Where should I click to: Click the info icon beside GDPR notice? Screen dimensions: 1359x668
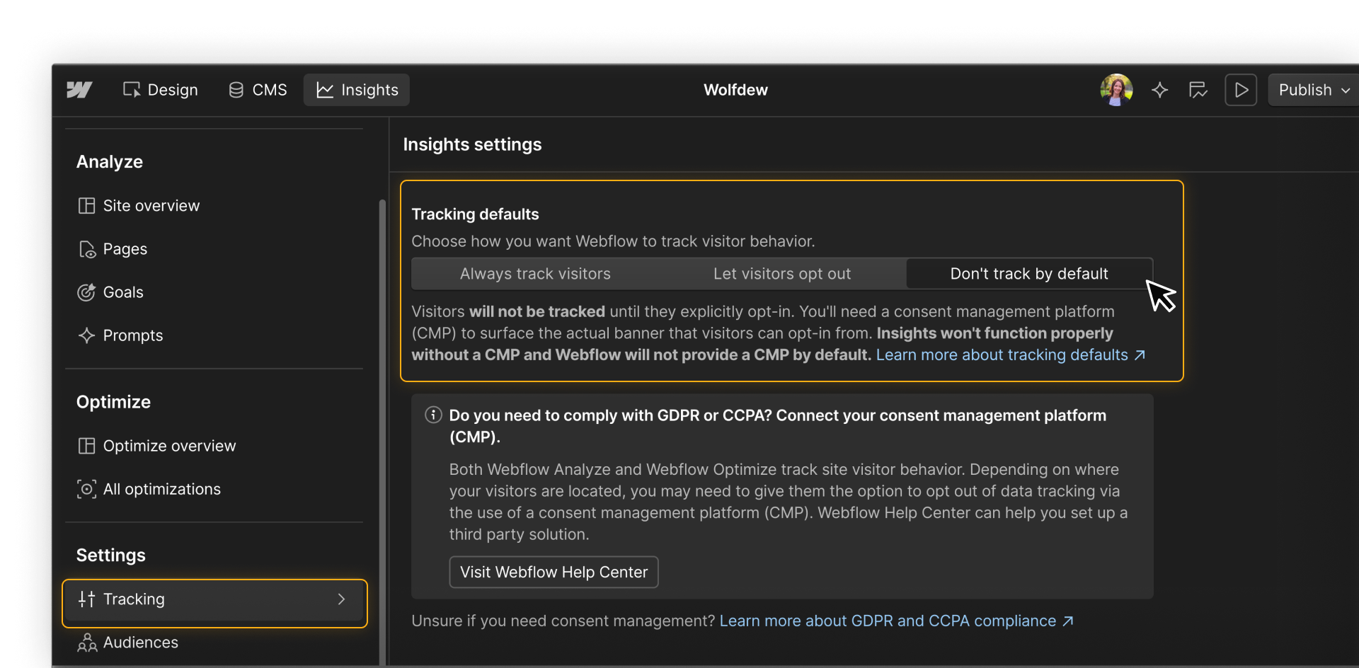coord(433,415)
